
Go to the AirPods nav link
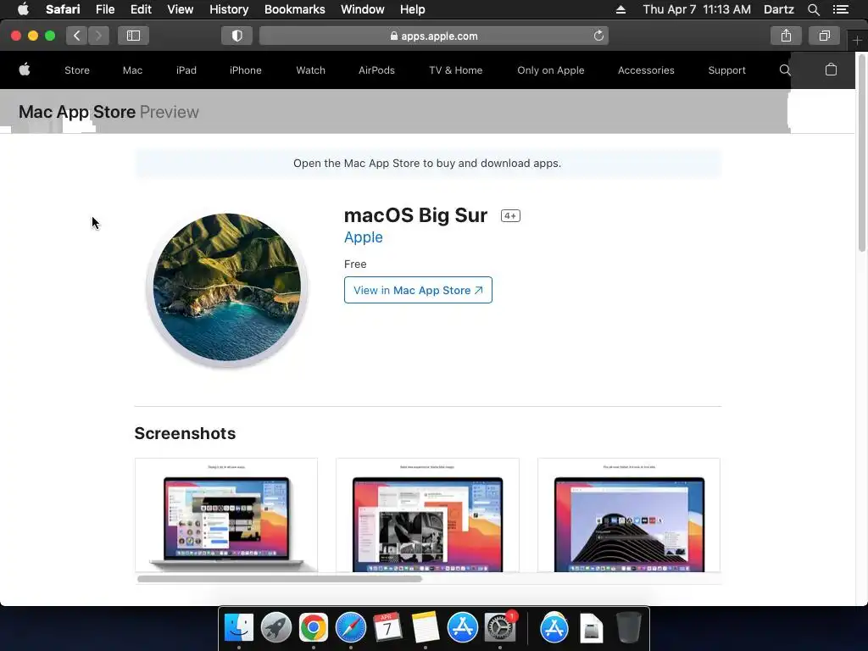pos(376,70)
